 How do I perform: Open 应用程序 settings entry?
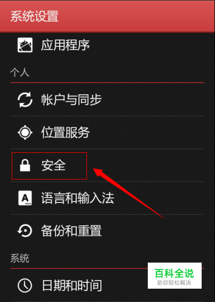[107, 45]
